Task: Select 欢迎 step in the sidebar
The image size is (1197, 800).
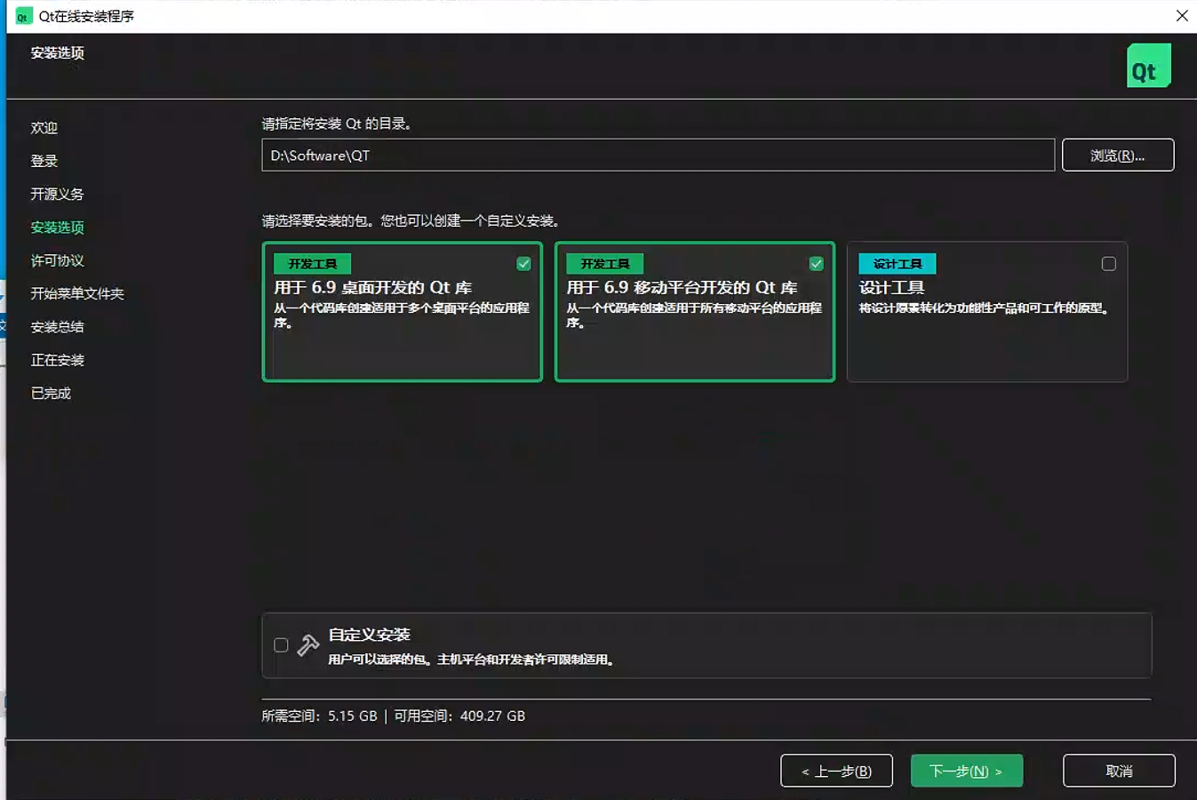Action: coord(44,128)
